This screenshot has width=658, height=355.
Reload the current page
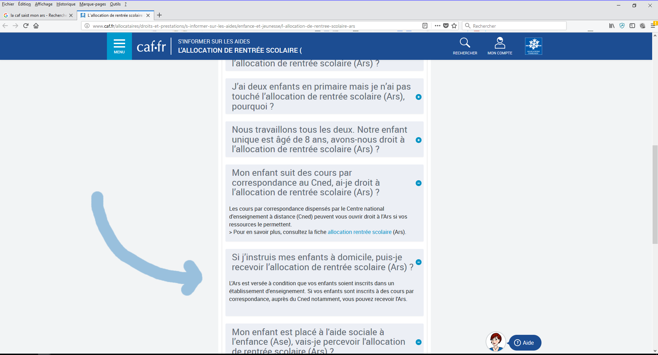tap(26, 26)
